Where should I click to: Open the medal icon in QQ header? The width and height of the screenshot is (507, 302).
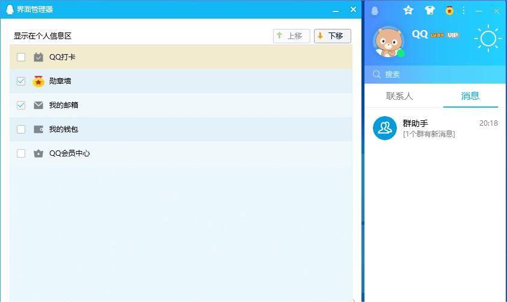[x=449, y=11]
